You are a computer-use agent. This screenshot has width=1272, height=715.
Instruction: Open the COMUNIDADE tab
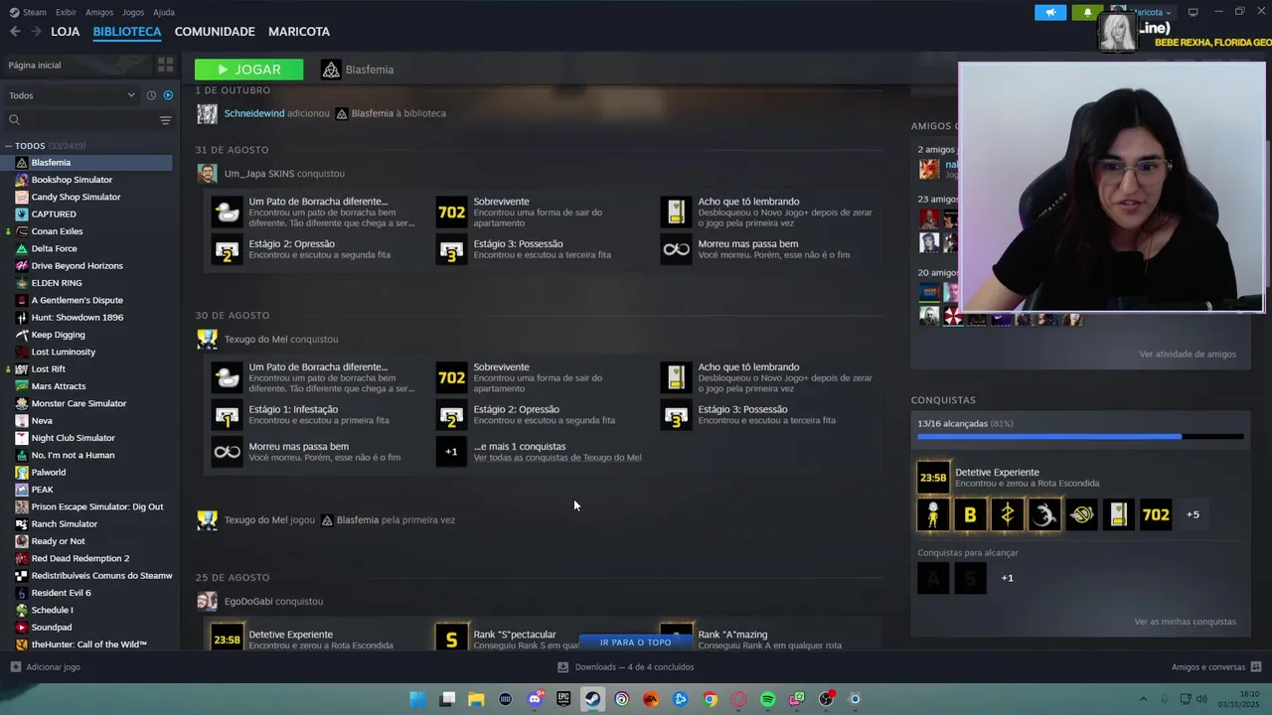click(215, 32)
